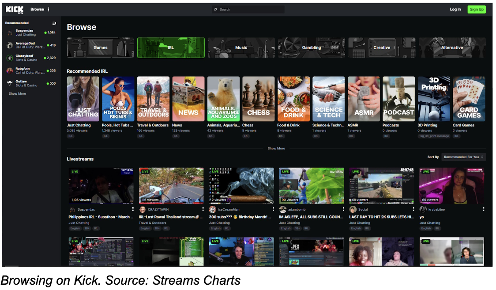The image size is (496, 290).
Task: Open Food & Drink category card
Action: tap(293, 99)
